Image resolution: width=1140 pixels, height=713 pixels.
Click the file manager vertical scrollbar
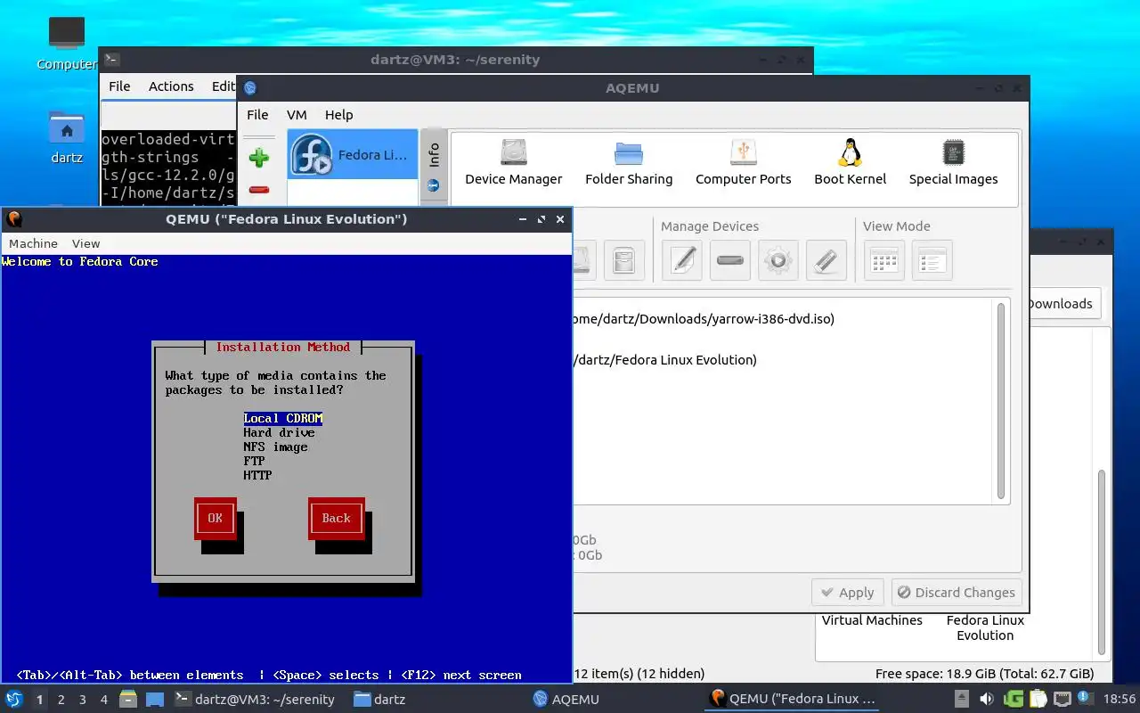tap(1102, 561)
